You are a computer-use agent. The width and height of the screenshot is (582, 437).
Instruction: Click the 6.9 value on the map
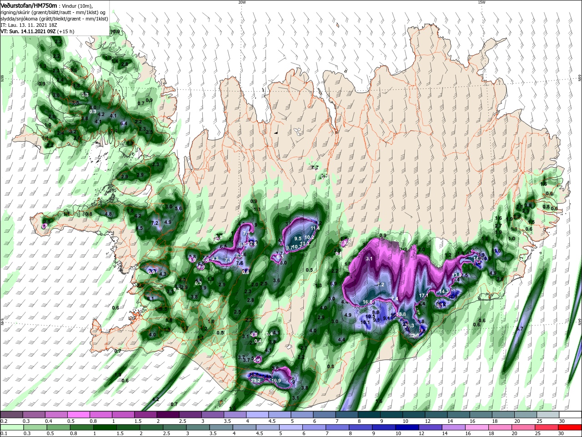click(332, 284)
